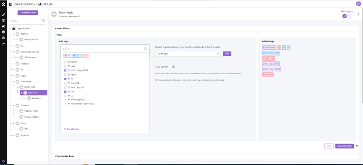Expand the Sanity group tag group
Viewport: 363px width, 165px height.
[65, 100]
